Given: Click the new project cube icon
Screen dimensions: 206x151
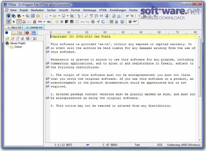Looking at the screenshot, I should coord(8,16).
